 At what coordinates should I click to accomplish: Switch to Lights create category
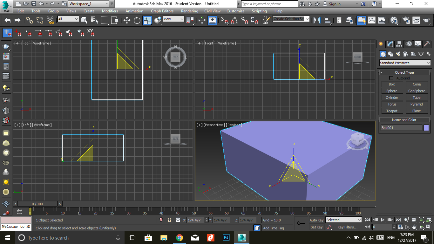[x=398, y=54]
